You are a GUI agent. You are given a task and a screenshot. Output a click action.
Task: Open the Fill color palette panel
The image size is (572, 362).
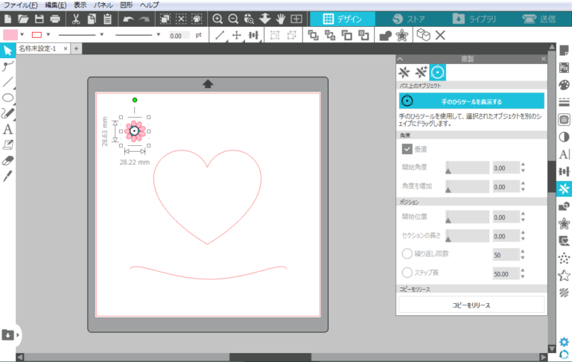tap(564, 85)
